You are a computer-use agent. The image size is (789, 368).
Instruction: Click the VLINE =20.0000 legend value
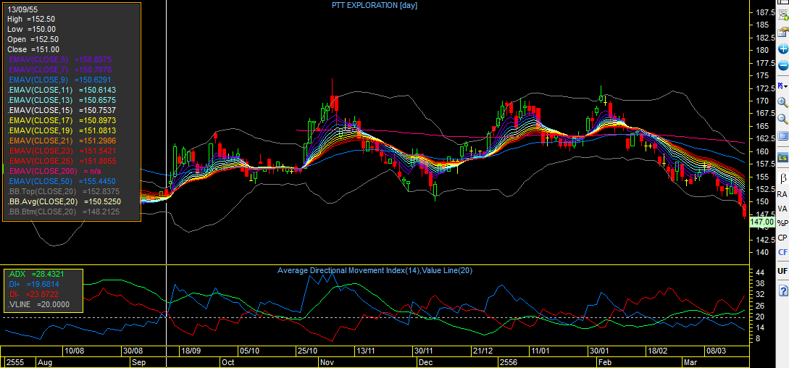38,304
